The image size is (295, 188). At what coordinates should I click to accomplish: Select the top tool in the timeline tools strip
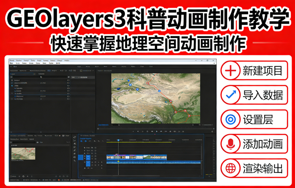74,137
